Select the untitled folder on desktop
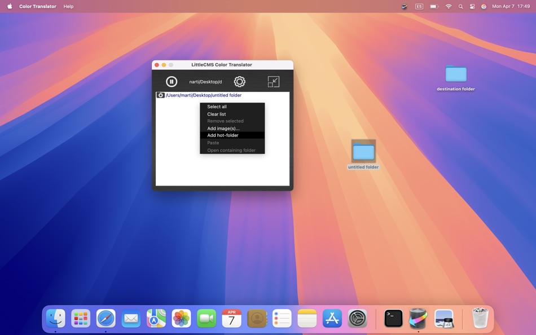536x335 pixels. pos(363,154)
